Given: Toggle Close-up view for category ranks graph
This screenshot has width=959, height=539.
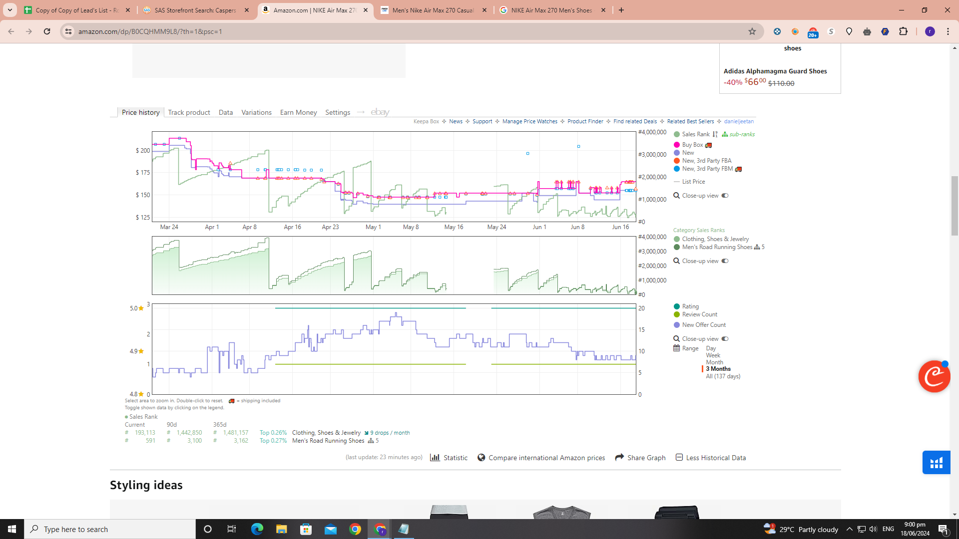Looking at the screenshot, I should [725, 261].
